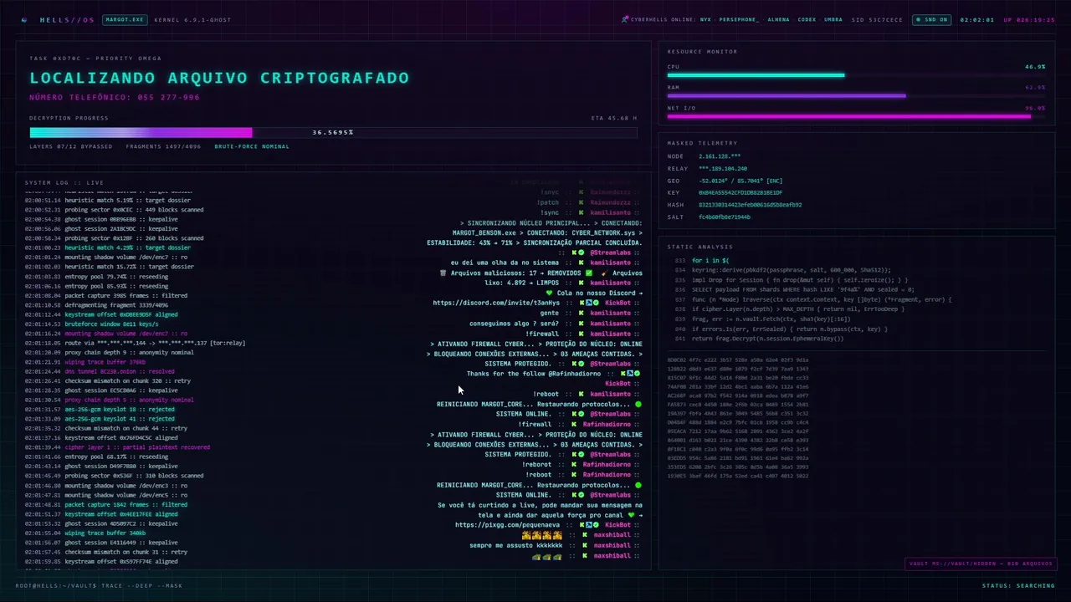Click the SALT value fc4b60fb8e71944b
Image resolution: width=1071 pixels, height=602 pixels.
coord(725,217)
